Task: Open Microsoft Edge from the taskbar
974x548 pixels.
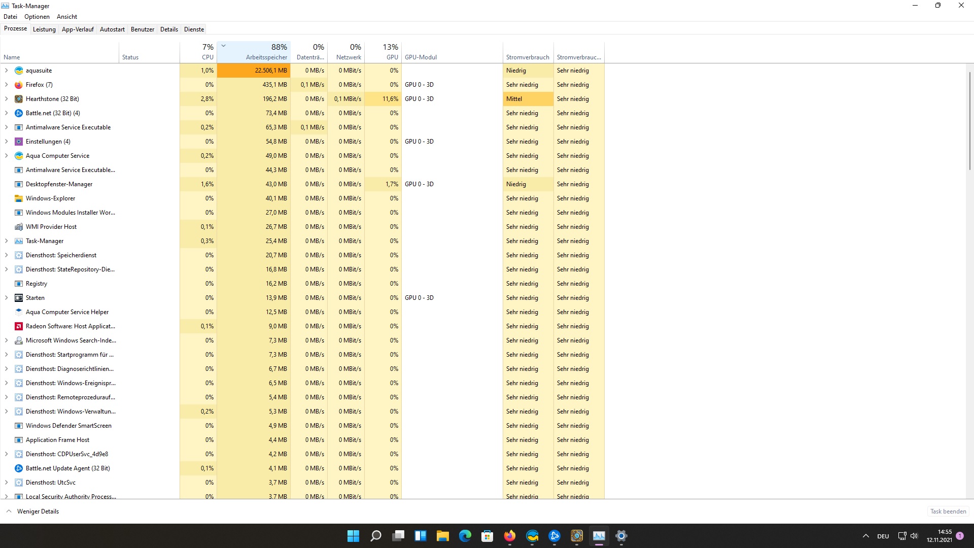Action: [465, 536]
